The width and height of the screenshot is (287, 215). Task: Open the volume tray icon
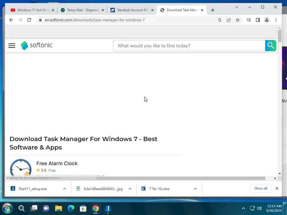259,208
